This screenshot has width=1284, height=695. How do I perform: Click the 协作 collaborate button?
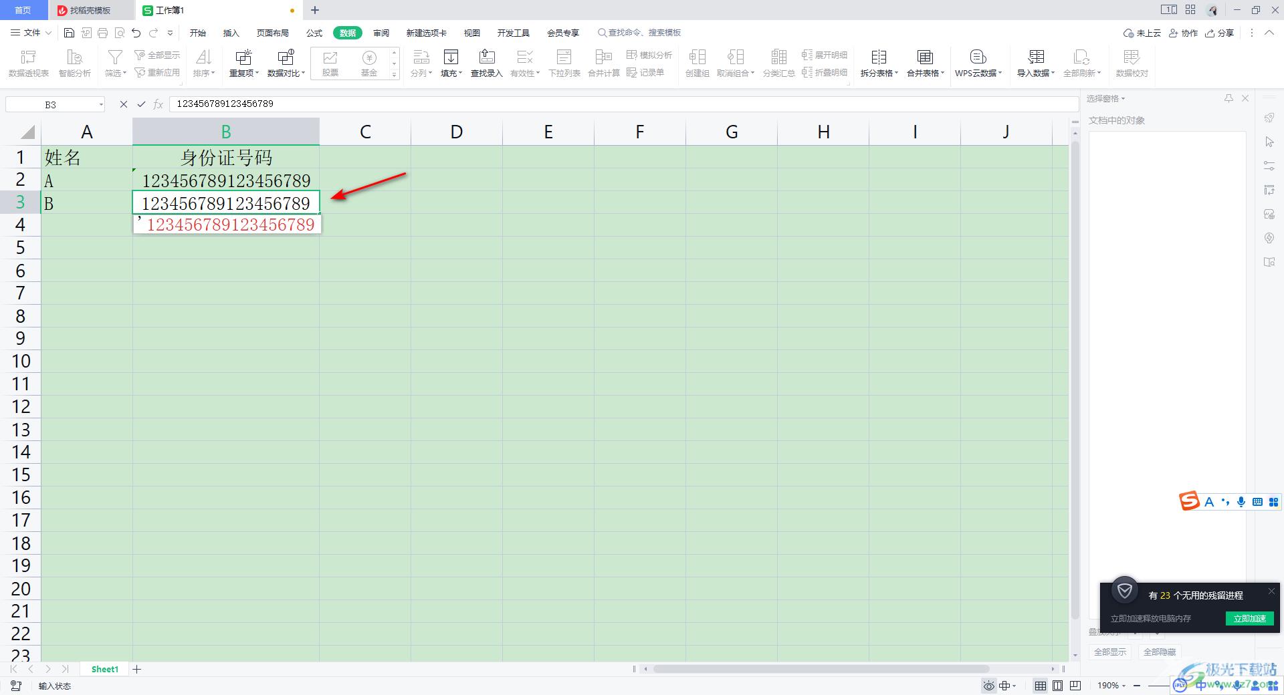1184,33
